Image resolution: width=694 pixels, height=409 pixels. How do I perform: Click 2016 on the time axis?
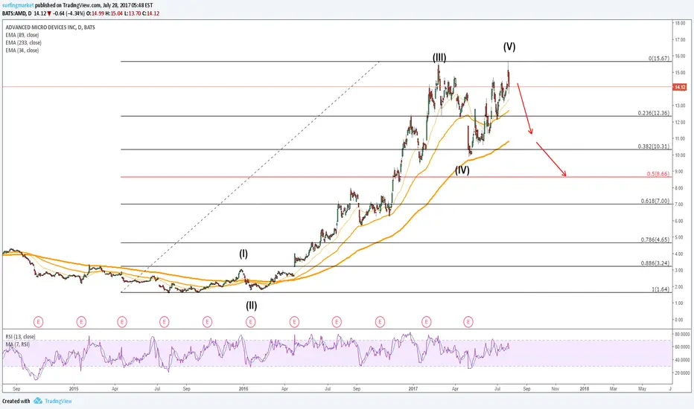tap(243, 389)
